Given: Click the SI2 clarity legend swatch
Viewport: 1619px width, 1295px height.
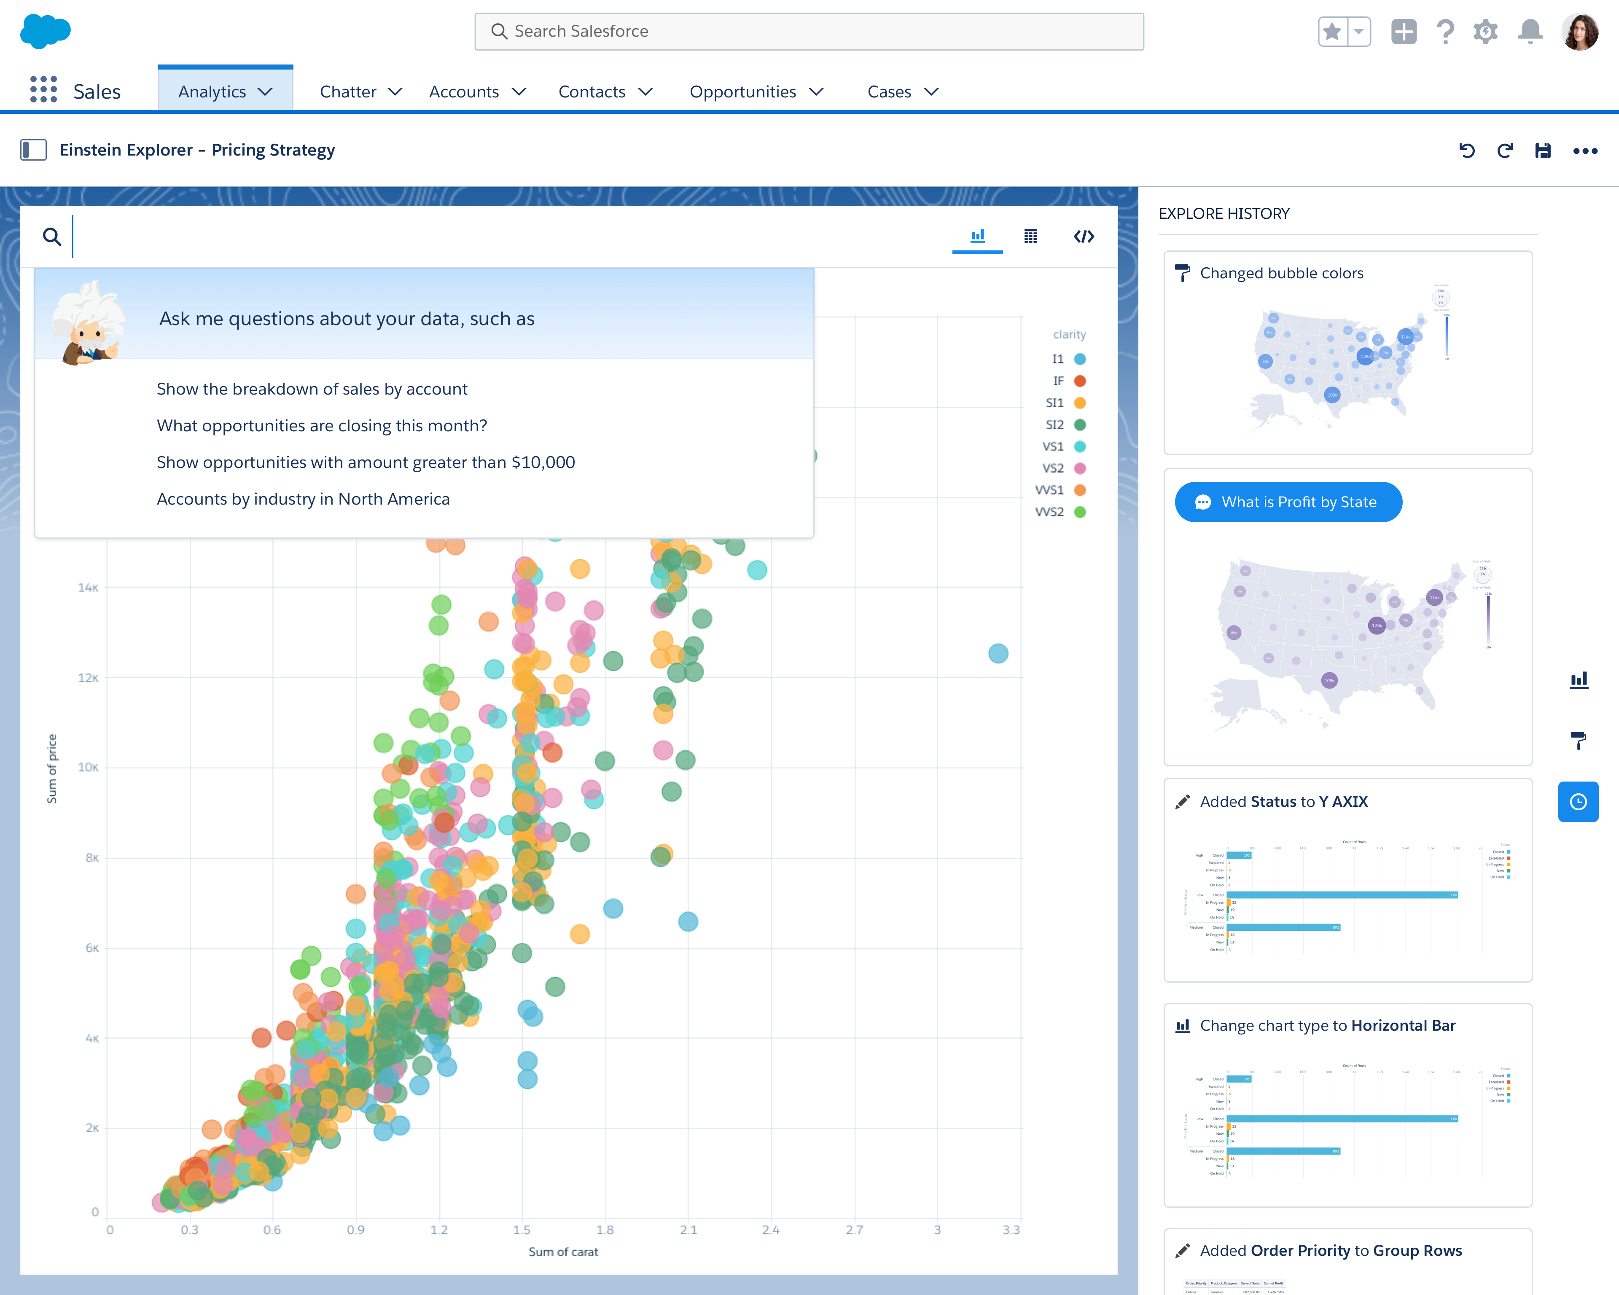Looking at the screenshot, I should [x=1080, y=424].
